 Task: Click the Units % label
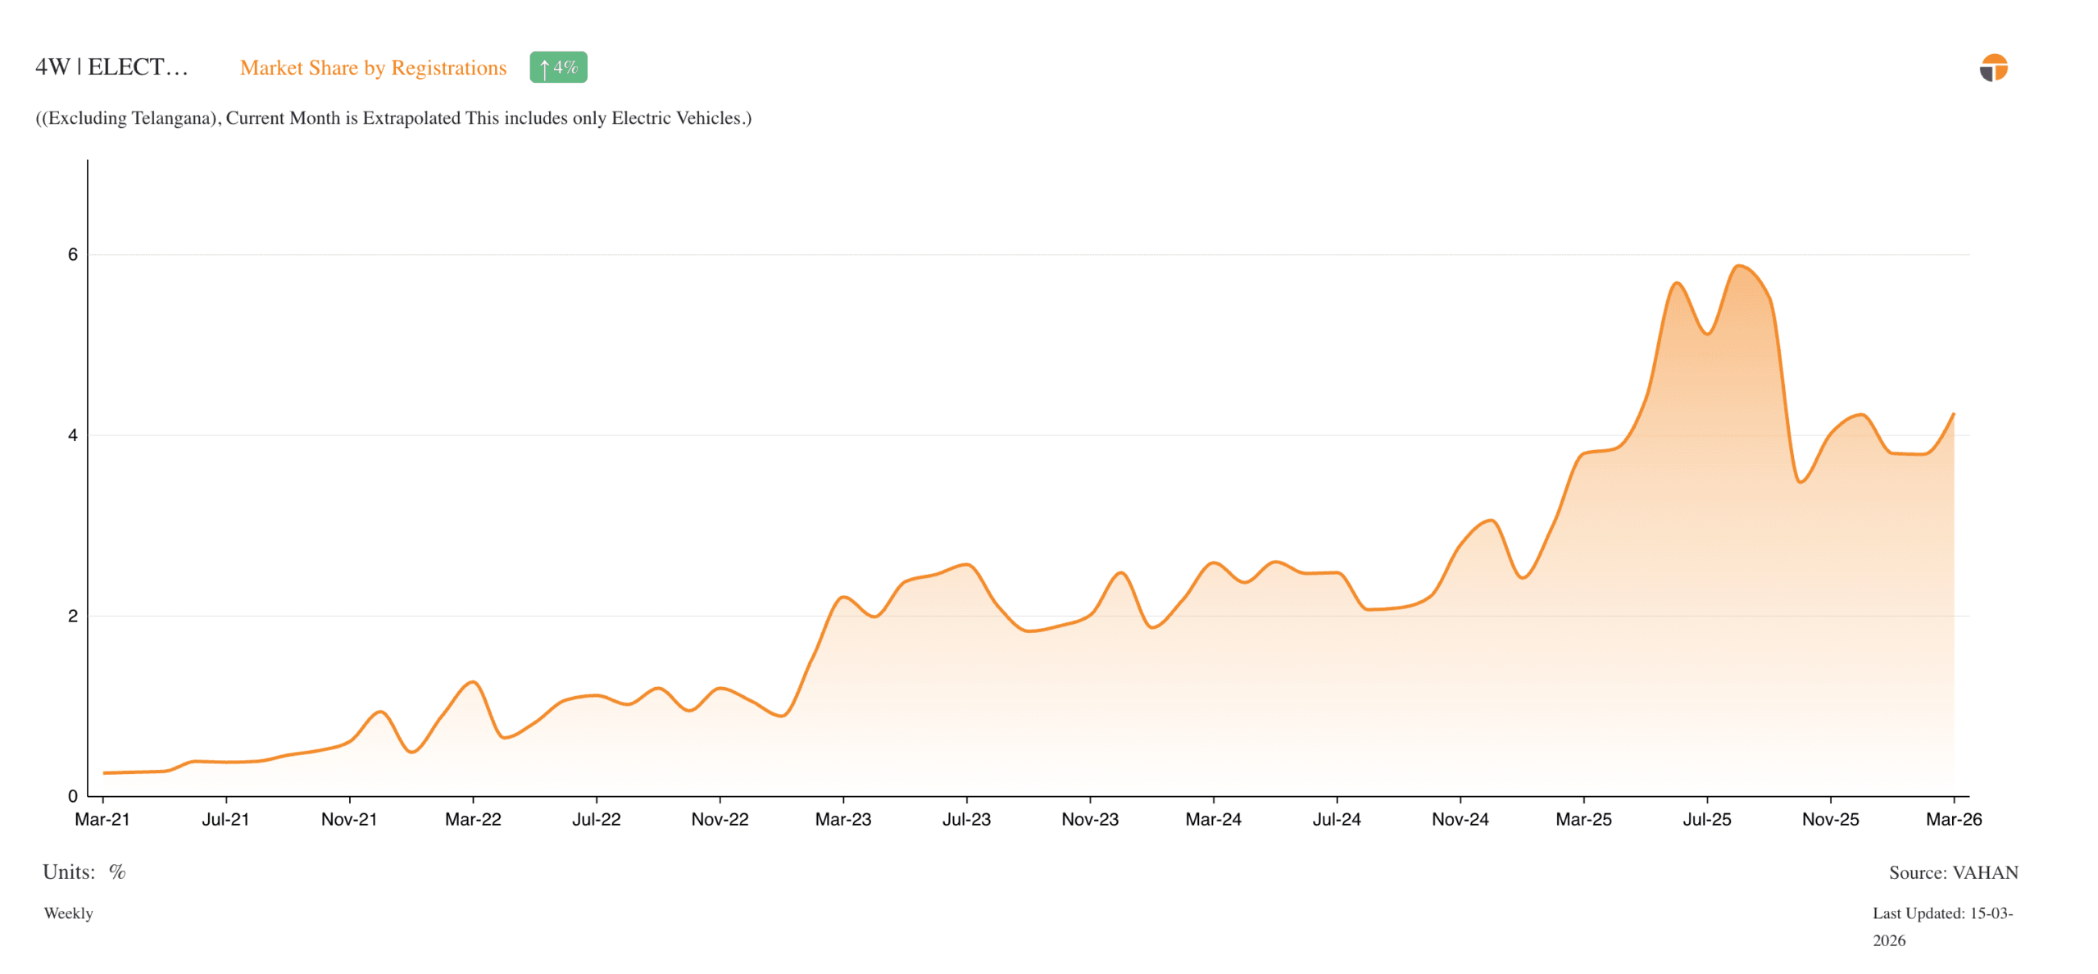pyautogui.click(x=84, y=872)
